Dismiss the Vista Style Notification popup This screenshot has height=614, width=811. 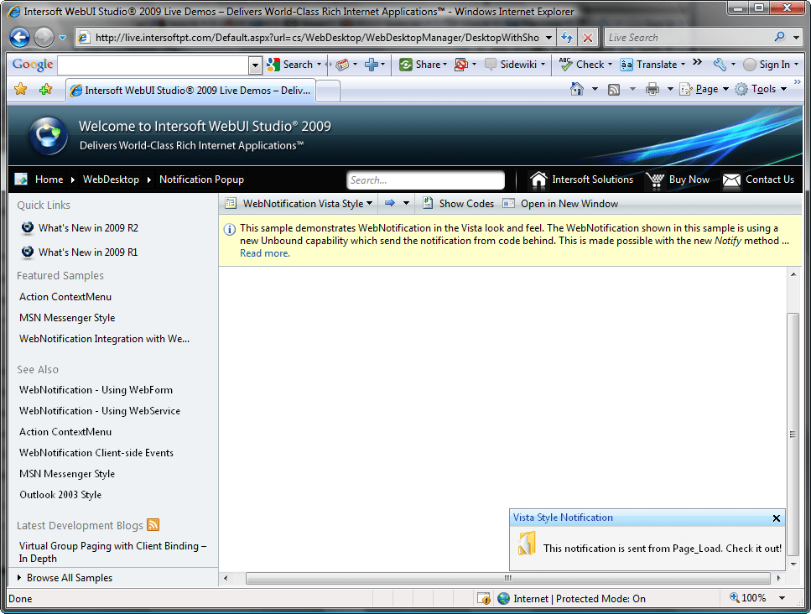point(776,518)
